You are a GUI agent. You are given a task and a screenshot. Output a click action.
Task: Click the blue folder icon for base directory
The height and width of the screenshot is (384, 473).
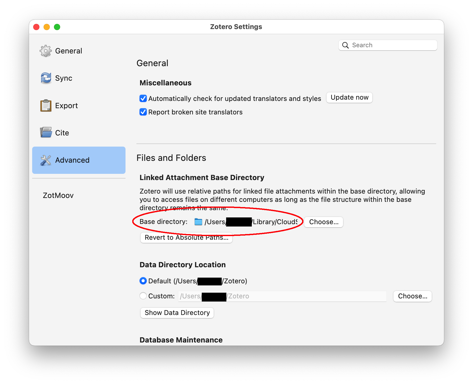[x=198, y=222]
